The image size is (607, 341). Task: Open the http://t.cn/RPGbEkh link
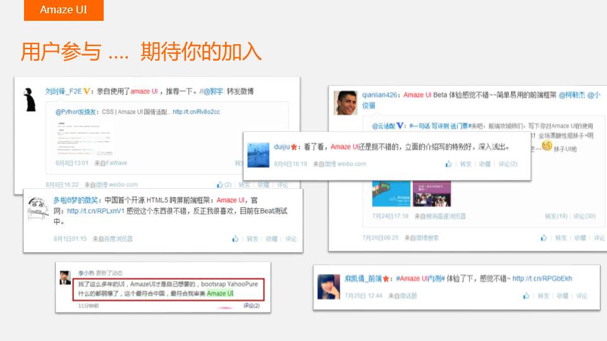click(x=542, y=278)
